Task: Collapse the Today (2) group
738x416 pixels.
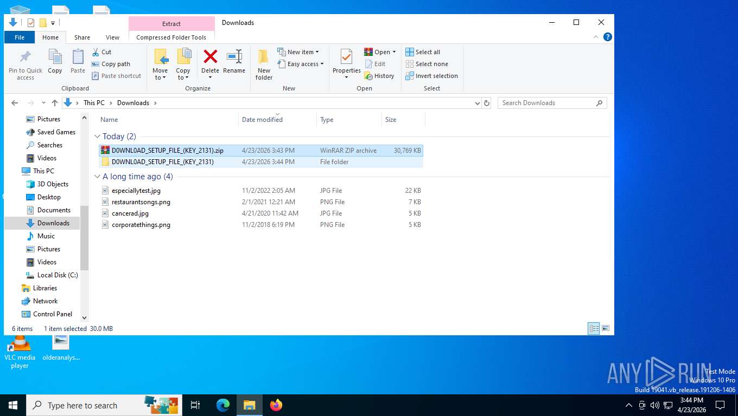Action: 98,136
